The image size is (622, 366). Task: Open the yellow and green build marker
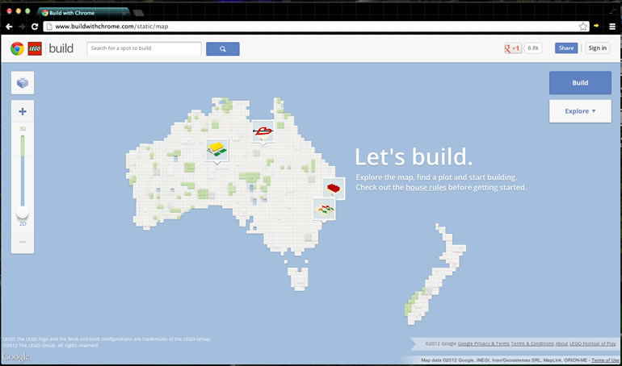click(217, 150)
